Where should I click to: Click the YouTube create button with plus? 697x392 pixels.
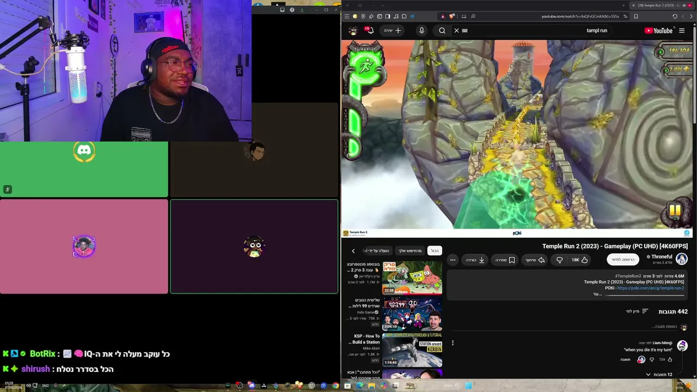tap(393, 30)
